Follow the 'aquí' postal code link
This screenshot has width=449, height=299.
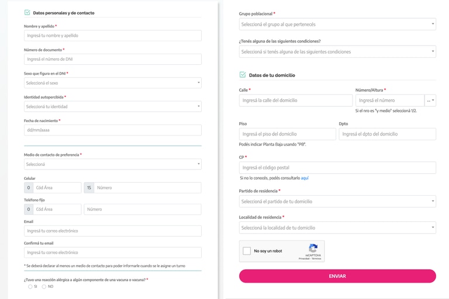(x=305, y=178)
